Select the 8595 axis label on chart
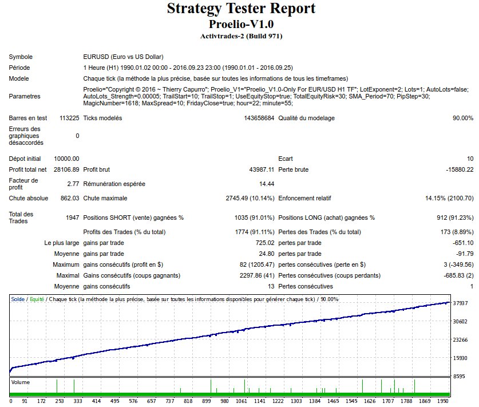The height and width of the screenshot is (407, 479). point(459,376)
